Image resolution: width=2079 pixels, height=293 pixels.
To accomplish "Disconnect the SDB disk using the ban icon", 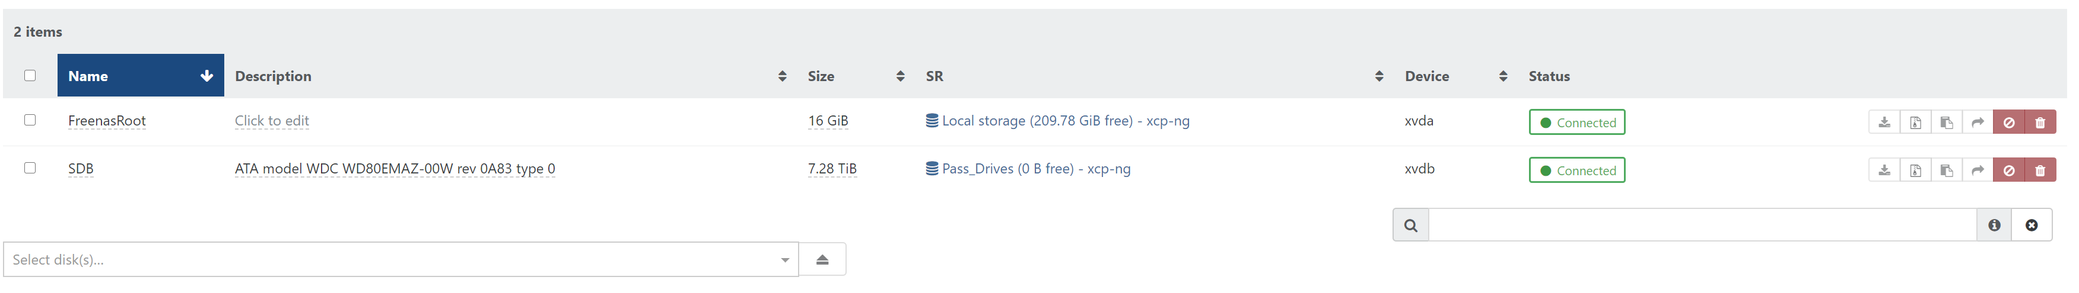I will point(2009,170).
